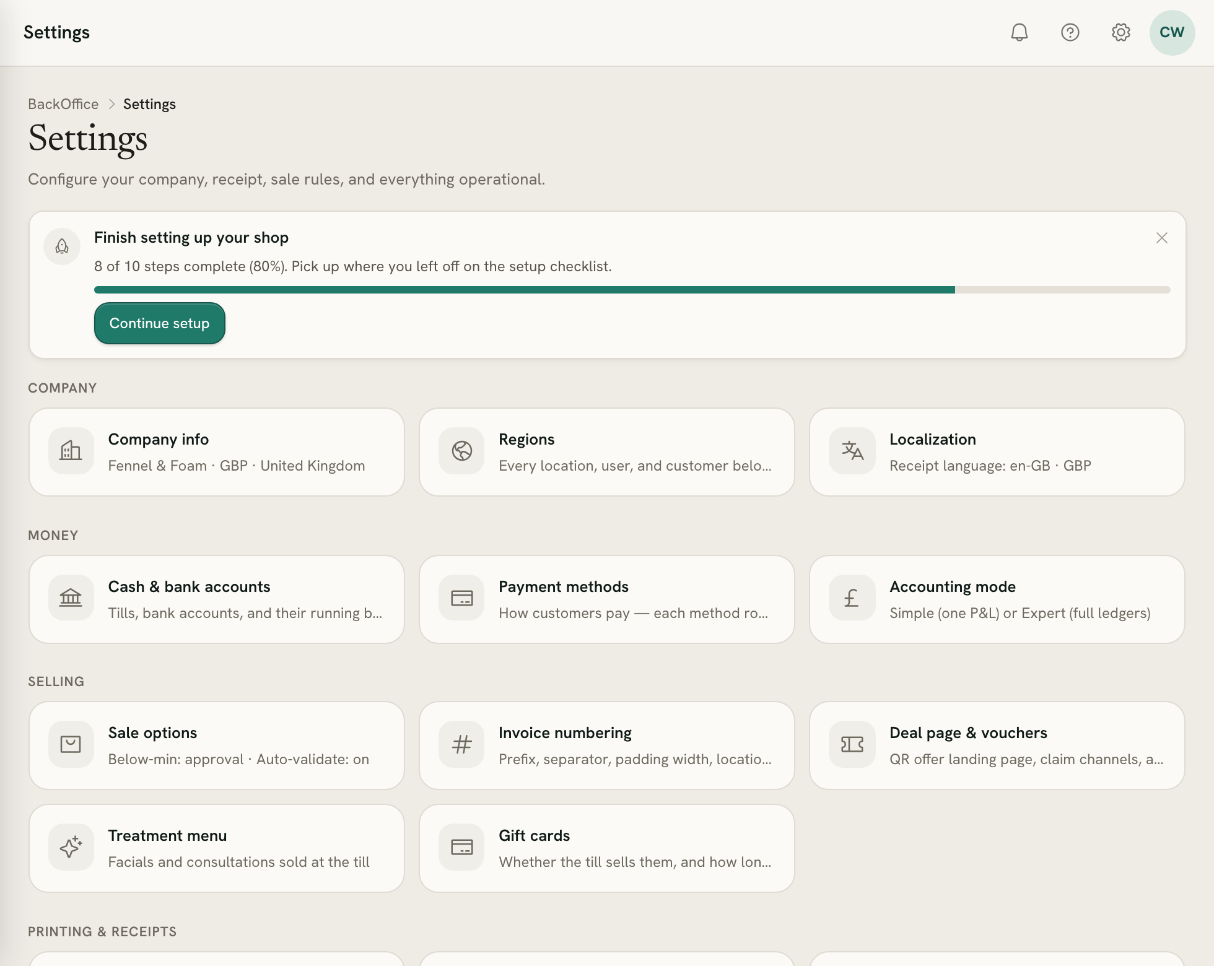This screenshot has height=966, width=1214.
Task: Click the Invoice numbering hash icon
Action: (x=461, y=744)
